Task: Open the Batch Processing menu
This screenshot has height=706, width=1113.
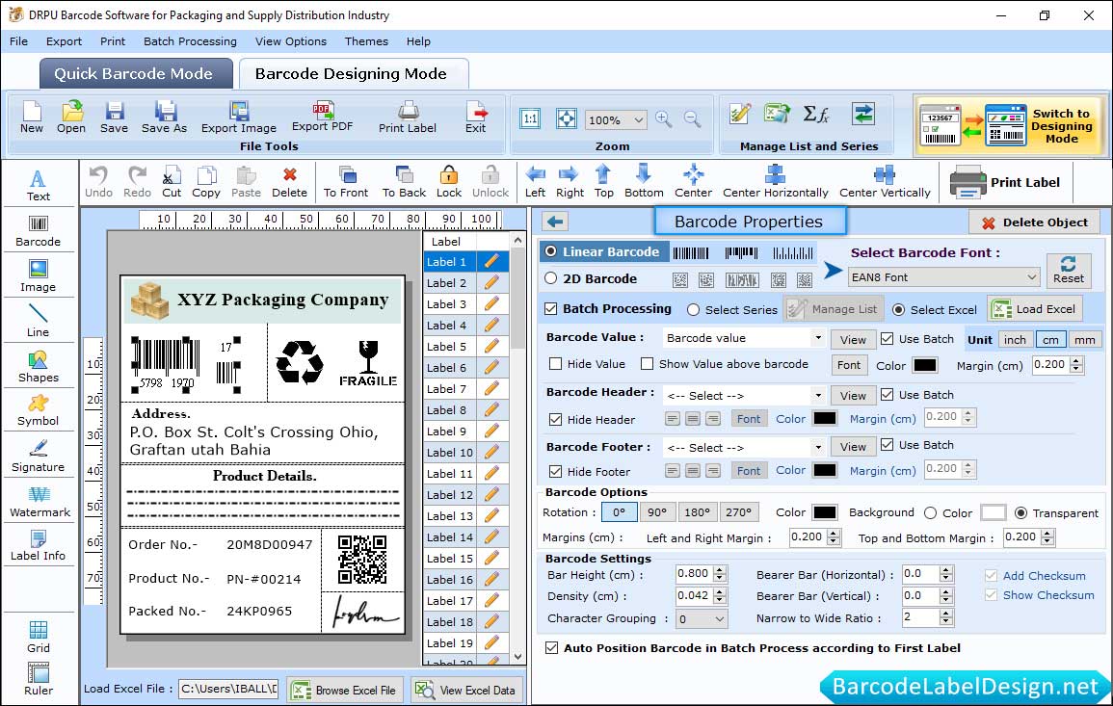Action: (190, 41)
